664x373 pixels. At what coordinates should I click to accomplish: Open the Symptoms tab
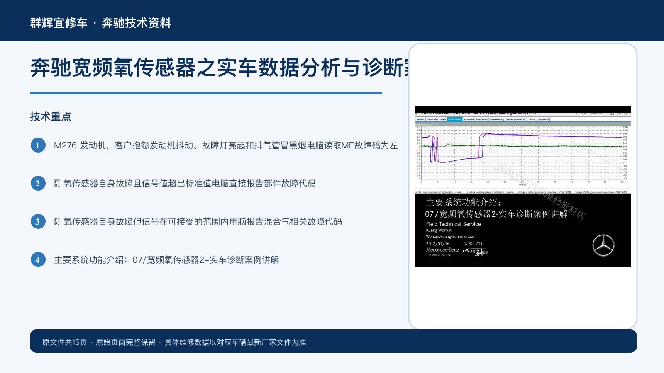[543, 119]
